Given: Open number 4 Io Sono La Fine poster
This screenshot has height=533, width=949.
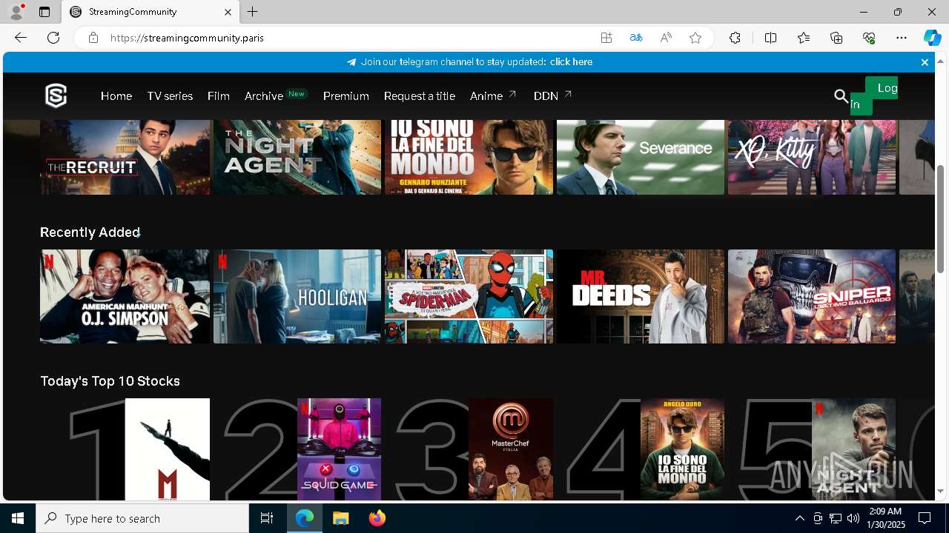Looking at the screenshot, I should pyautogui.click(x=683, y=449).
